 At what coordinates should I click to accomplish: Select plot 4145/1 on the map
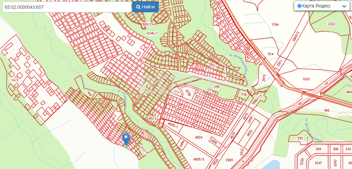coord(152,34)
